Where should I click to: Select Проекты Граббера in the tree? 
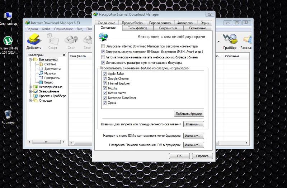52,96
